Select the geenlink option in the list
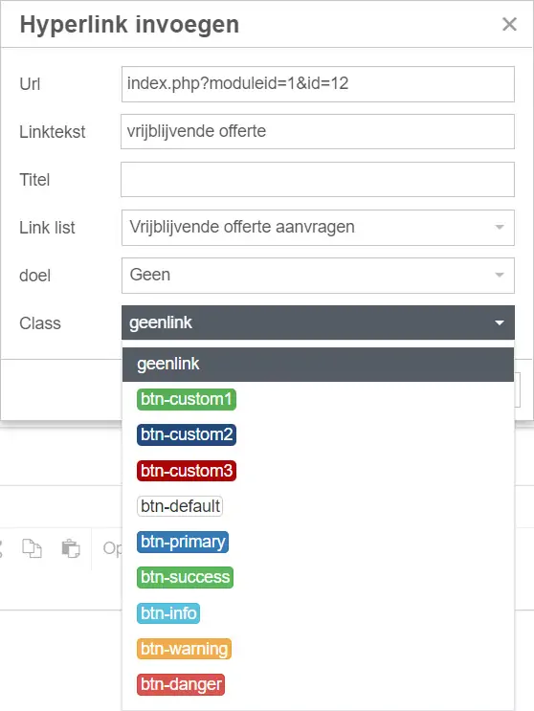Viewport: 534px width, 711px height. click(318, 365)
